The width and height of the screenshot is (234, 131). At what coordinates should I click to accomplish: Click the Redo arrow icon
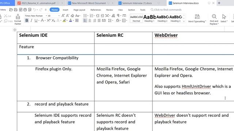(41, 10)
